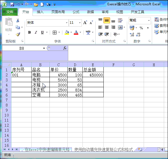
Task: Apply accounting number format icon
Action: pyautogui.click(x=132, y=28)
